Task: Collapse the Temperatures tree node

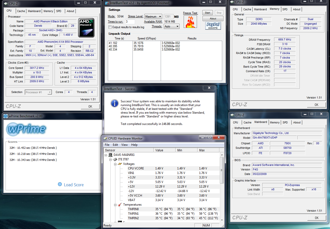Action: (115, 205)
